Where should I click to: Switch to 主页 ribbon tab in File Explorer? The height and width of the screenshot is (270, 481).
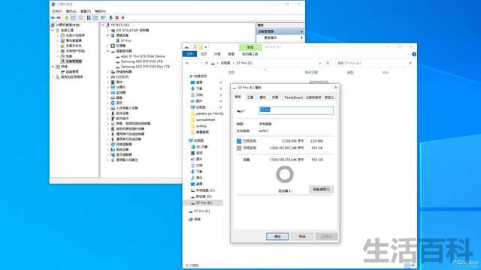(x=204, y=54)
